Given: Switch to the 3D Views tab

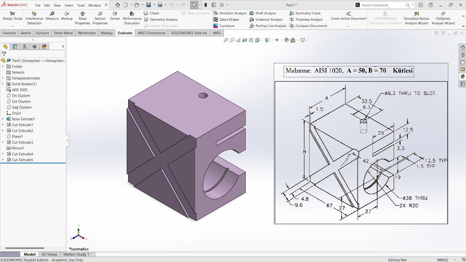Looking at the screenshot, I should click(49, 254).
